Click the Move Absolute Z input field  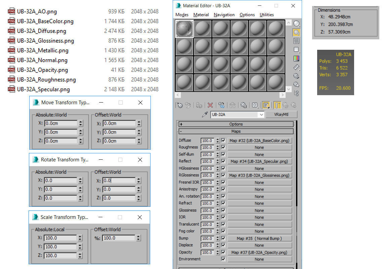(x=61, y=141)
